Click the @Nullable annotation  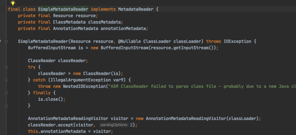click(x=129, y=41)
